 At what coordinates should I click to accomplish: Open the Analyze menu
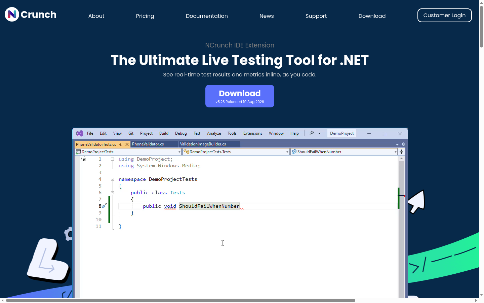coord(214,133)
